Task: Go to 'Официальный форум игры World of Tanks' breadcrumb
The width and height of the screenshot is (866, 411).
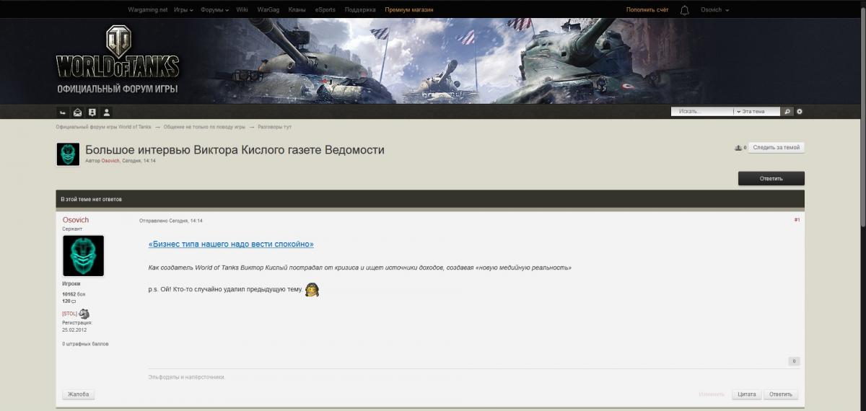Action: click(x=103, y=127)
